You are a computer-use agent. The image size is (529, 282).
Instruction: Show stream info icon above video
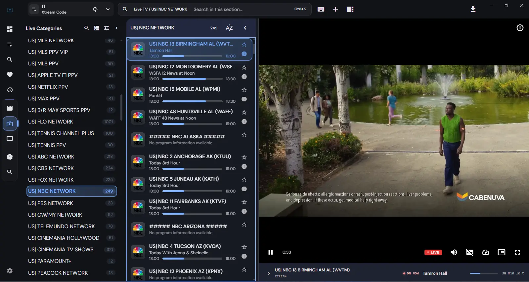click(520, 28)
